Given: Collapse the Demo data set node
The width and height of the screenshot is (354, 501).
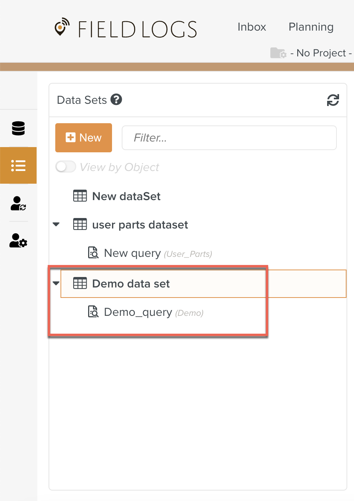Looking at the screenshot, I should [56, 283].
